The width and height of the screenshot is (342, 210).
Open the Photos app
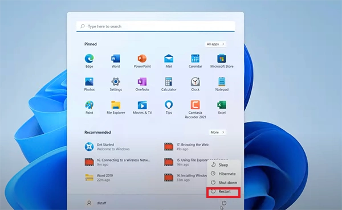click(x=89, y=84)
